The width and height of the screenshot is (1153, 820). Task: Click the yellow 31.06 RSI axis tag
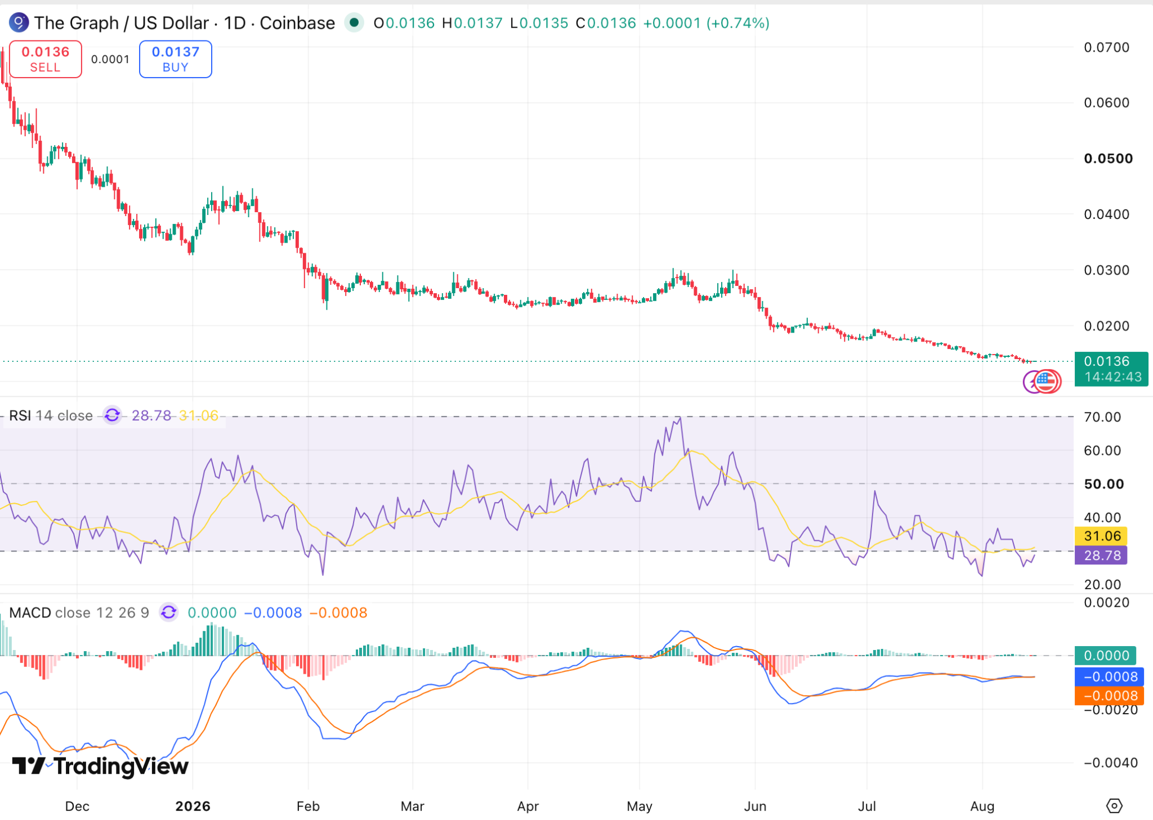(x=1101, y=536)
